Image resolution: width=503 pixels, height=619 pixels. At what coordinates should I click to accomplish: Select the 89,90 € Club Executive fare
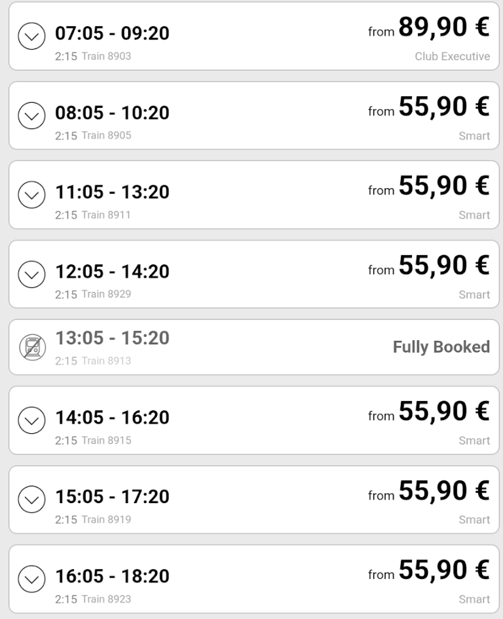[443, 28]
